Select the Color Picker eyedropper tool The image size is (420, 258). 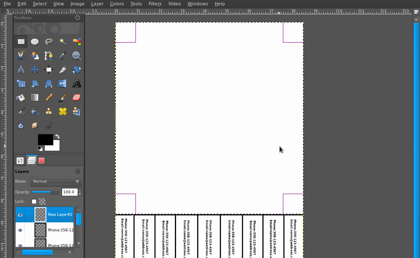point(63,56)
